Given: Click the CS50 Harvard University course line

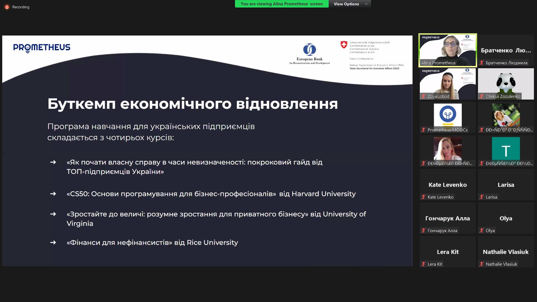Looking at the screenshot, I should pyautogui.click(x=211, y=194).
